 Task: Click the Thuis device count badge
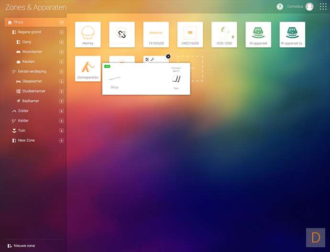(x=61, y=22)
